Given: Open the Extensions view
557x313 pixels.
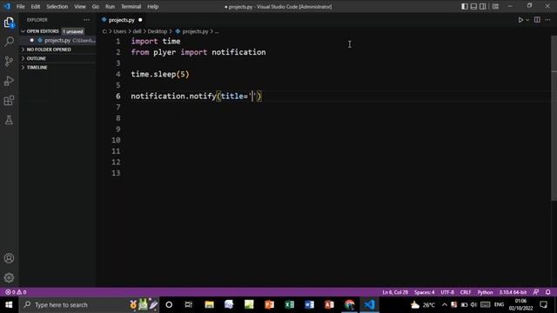Looking at the screenshot, I should coord(9,101).
